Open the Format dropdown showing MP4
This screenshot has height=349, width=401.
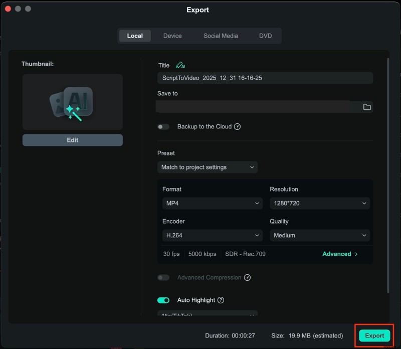click(x=212, y=203)
